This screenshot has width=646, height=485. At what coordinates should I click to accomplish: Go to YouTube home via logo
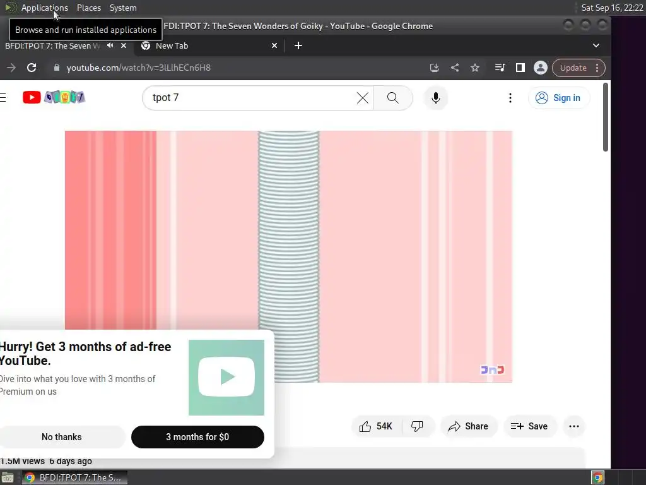point(32,97)
